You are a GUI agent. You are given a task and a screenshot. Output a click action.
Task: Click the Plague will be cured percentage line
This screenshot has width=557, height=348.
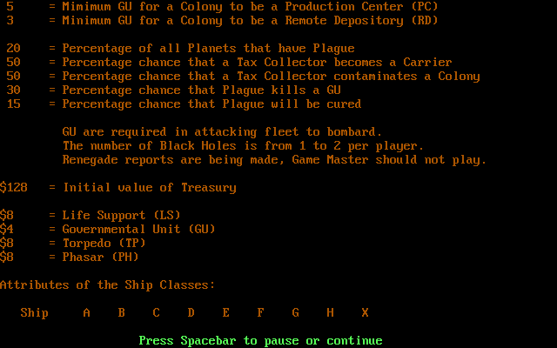pyautogui.click(x=184, y=104)
